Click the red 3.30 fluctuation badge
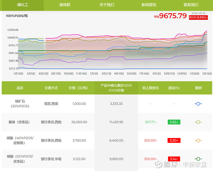This screenshot has height=171, width=213. tap(174, 140)
